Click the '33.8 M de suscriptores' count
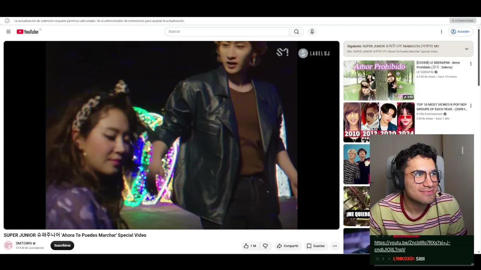Image resolution: width=481 pixels, height=270 pixels. (x=30, y=248)
